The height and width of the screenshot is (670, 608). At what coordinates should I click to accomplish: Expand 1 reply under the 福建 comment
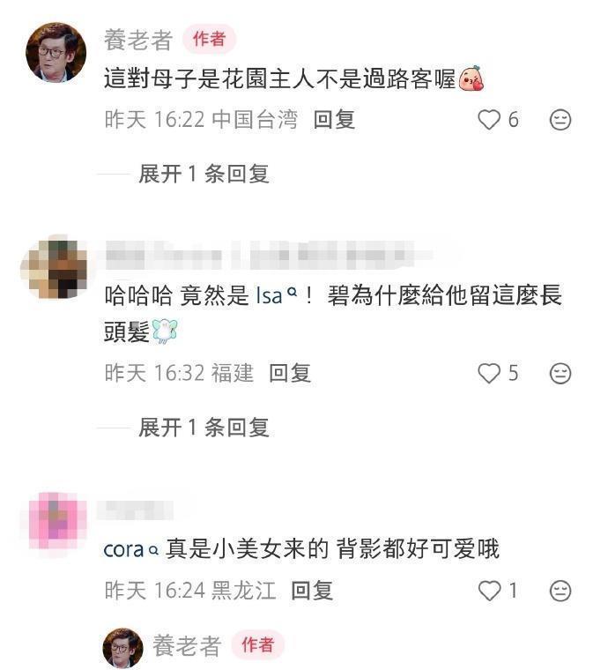pos(204,428)
